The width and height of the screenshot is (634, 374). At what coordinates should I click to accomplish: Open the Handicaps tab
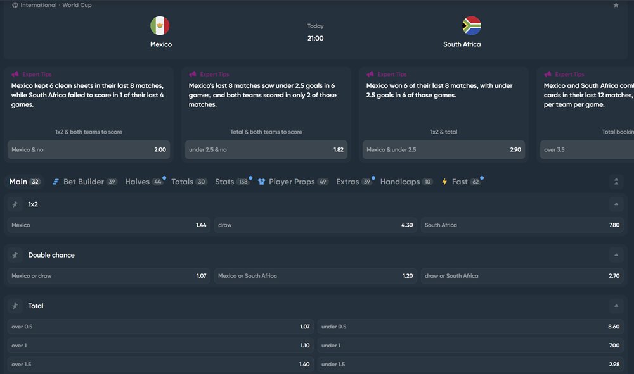coord(406,182)
